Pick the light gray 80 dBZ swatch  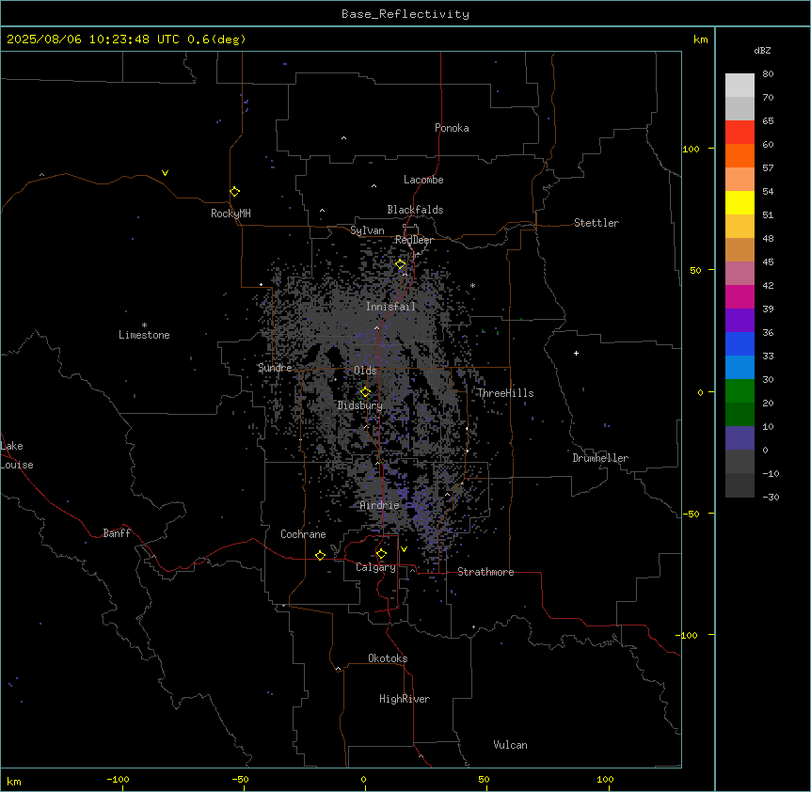click(739, 86)
